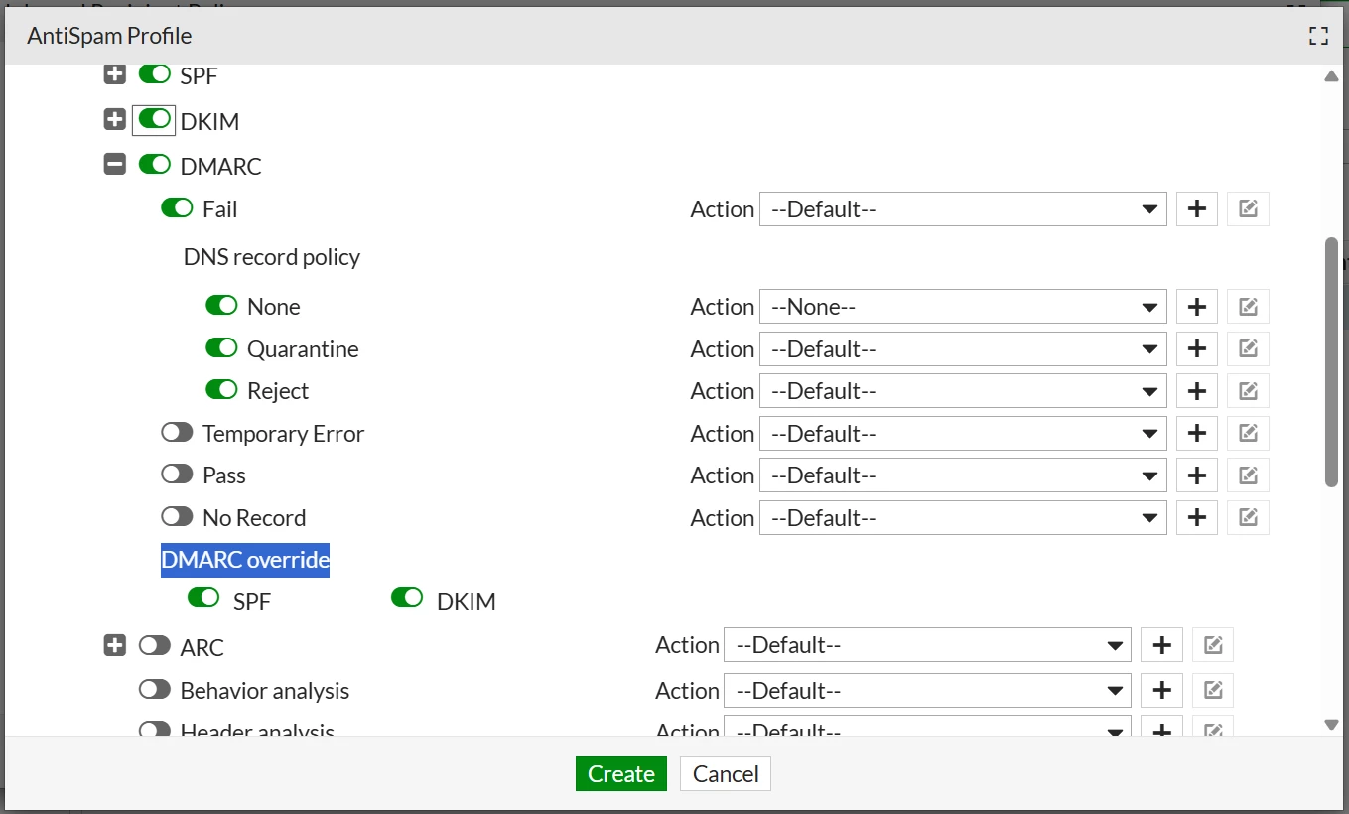Edit the None policy action
The width and height of the screenshot is (1349, 814).
coord(1248,307)
